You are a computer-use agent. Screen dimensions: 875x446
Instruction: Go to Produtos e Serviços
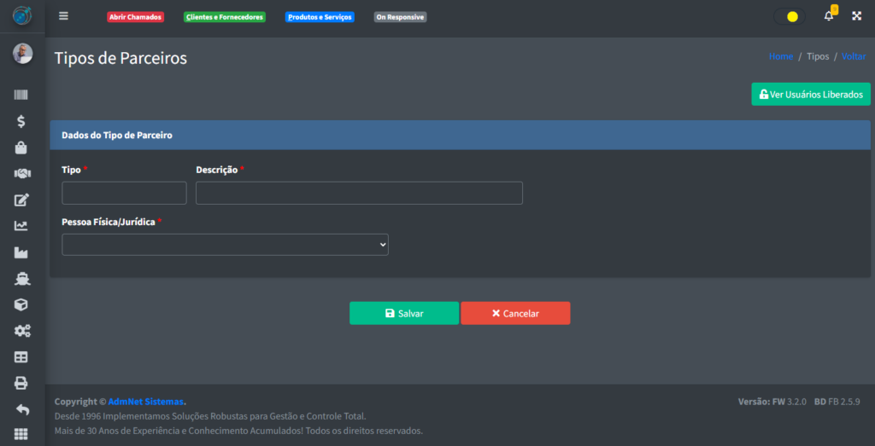(x=320, y=17)
